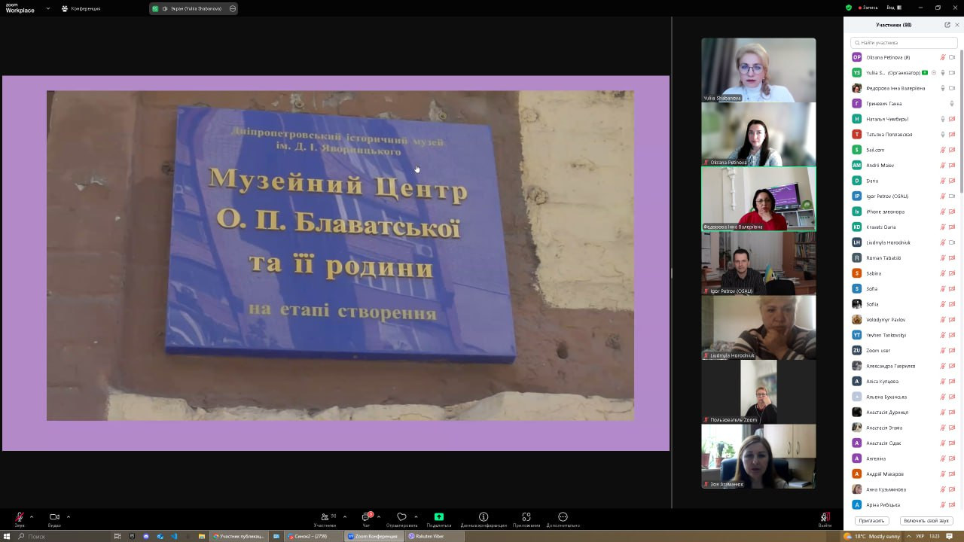
Task: Switch input language via УКР indicator
Action: 920,536
